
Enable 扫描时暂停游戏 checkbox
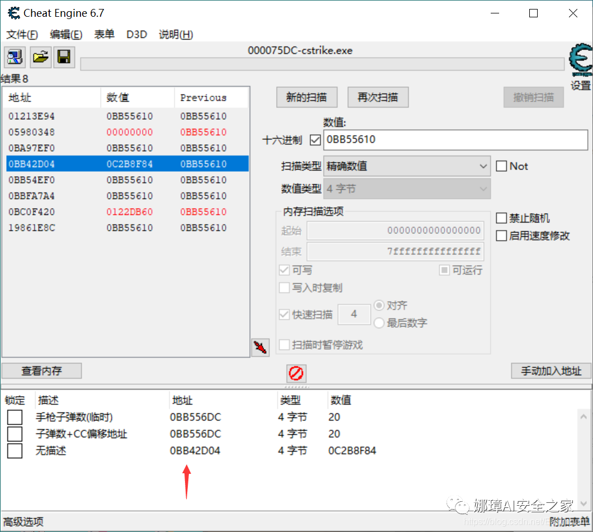284,345
